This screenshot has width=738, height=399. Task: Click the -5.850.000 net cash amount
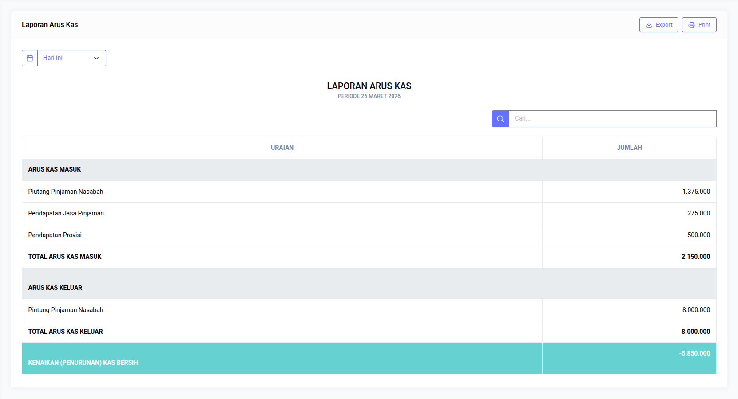click(694, 353)
